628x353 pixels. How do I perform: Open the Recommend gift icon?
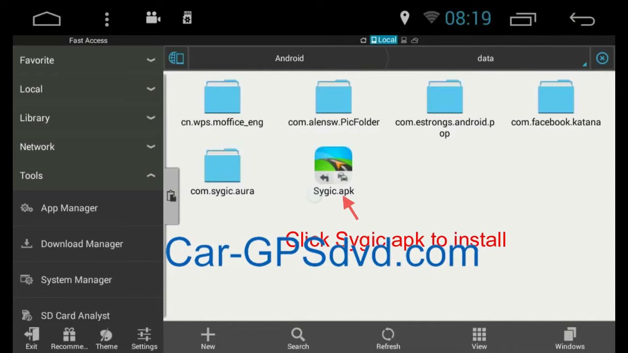click(x=69, y=339)
